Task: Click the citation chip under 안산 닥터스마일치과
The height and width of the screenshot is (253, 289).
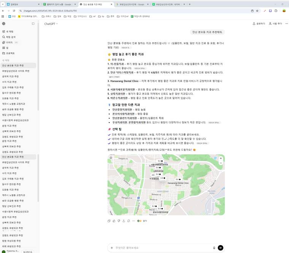Action: (114, 77)
